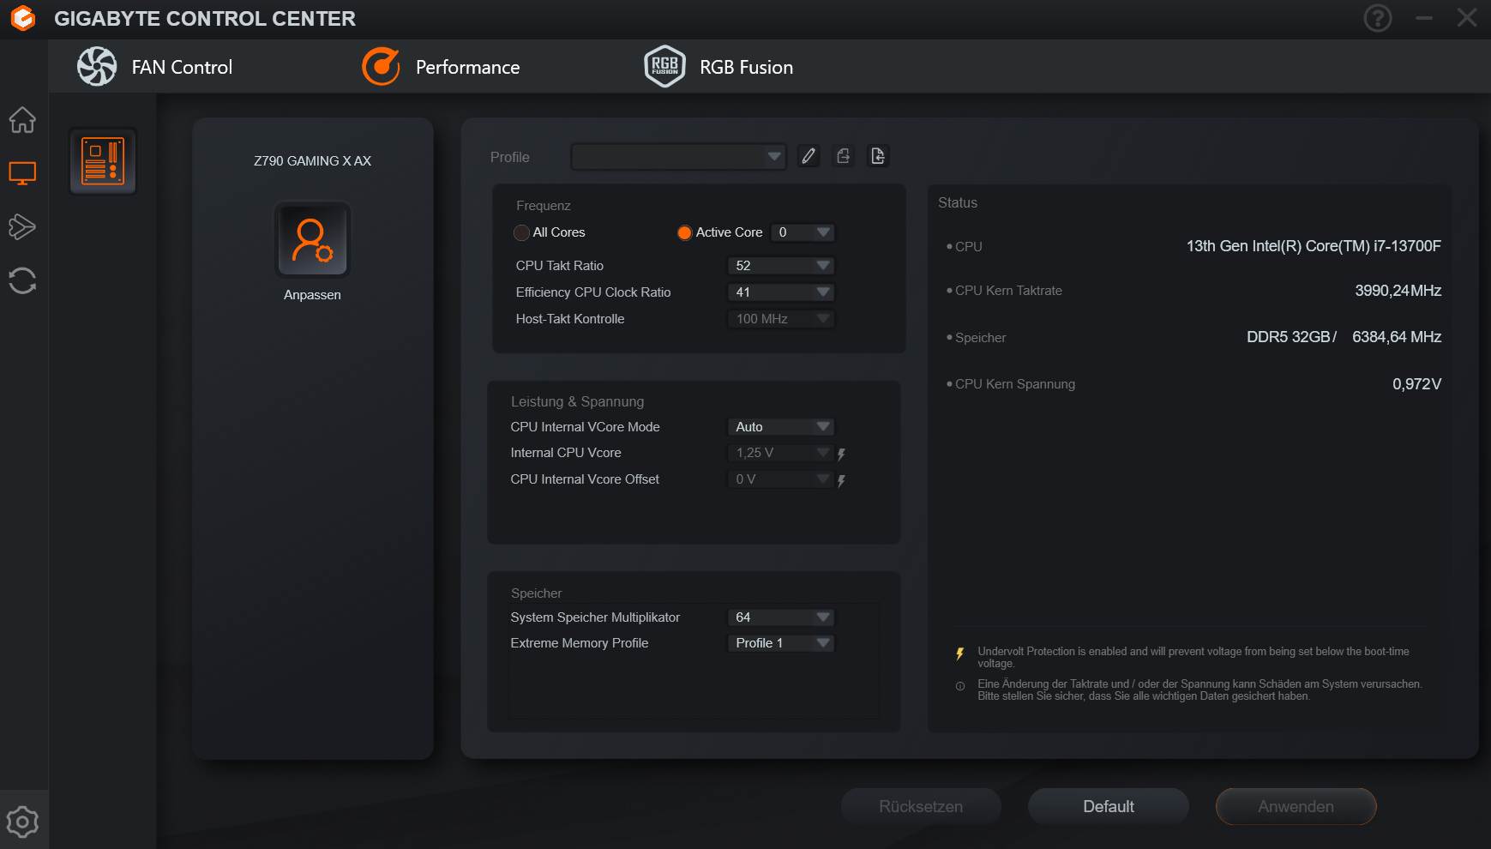
Task: Open Host-Takt Kontrolle dropdown
Action: (781, 319)
